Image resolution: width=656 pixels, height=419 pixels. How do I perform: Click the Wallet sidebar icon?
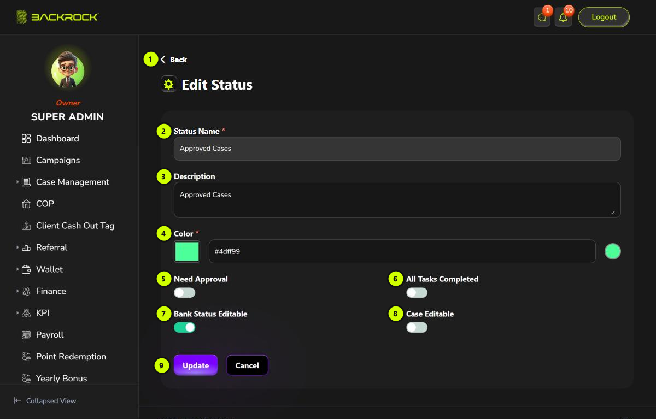[x=26, y=270]
